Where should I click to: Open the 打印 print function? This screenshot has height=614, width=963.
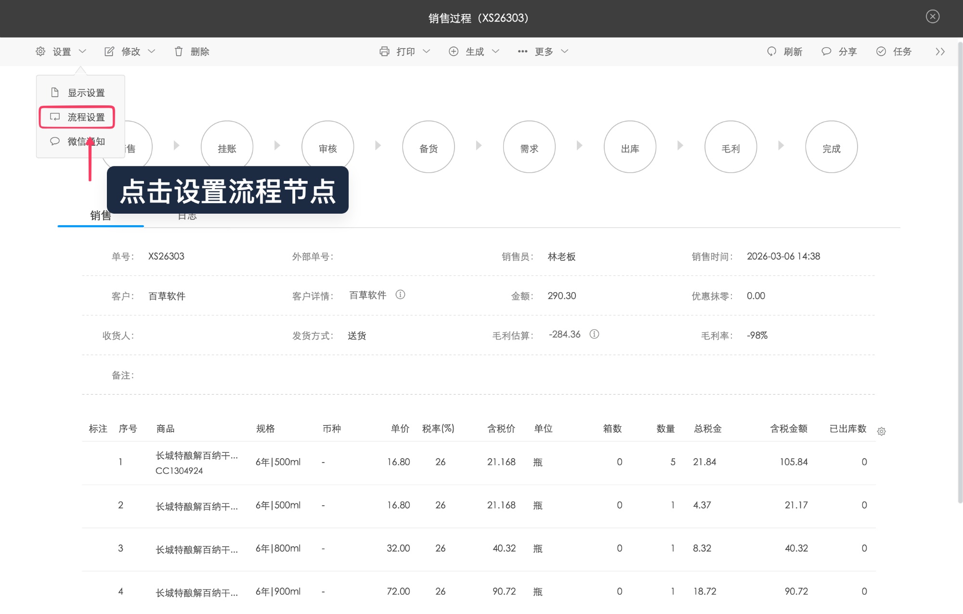[x=403, y=51]
